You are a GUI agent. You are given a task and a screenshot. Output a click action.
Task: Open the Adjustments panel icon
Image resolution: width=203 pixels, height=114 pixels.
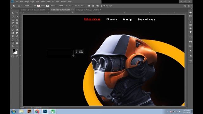[x=190, y=28]
